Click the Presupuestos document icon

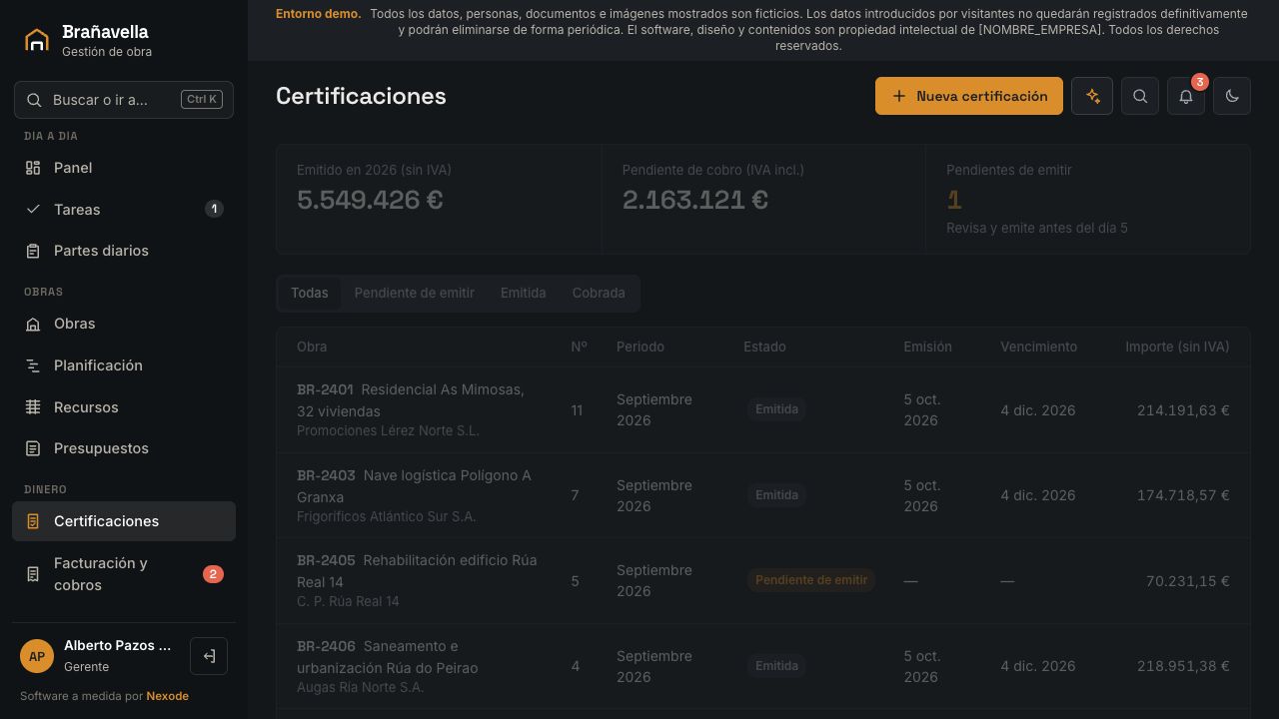(33, 448)
